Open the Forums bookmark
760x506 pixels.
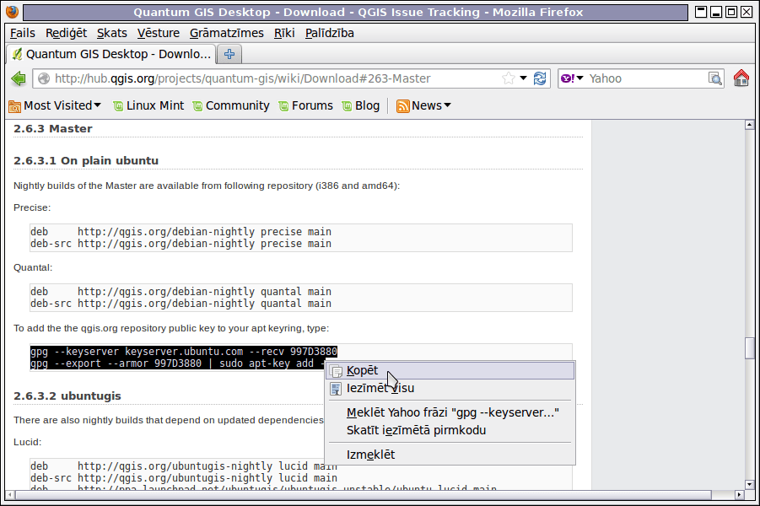point(306,105)
